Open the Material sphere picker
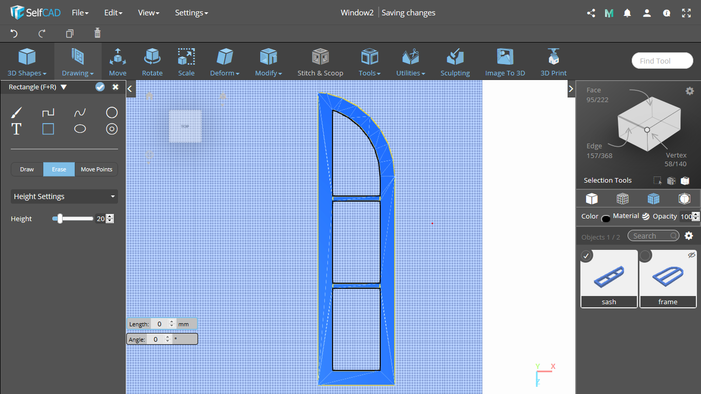 pyautogui.click(x=646, y=216)
